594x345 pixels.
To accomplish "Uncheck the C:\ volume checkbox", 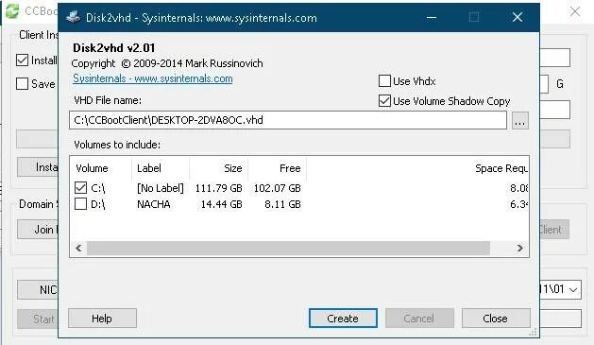I will [80, 188].
